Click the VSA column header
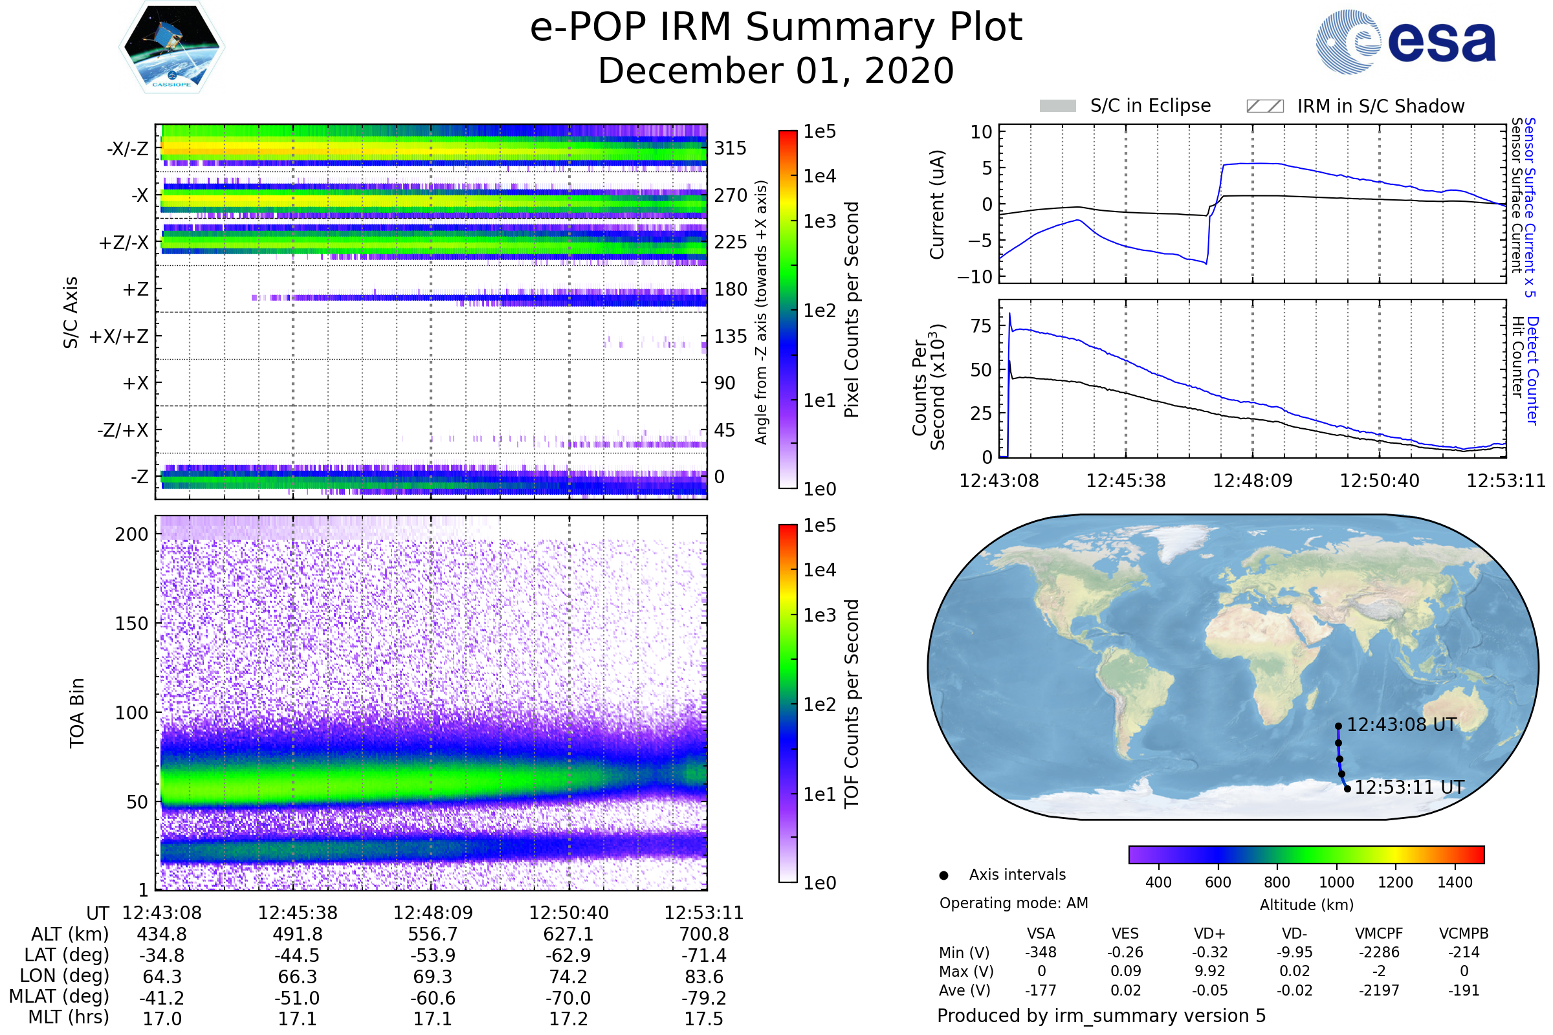The width and height of the screenshot is (1553, 1035). click(x=1041, y=933)
